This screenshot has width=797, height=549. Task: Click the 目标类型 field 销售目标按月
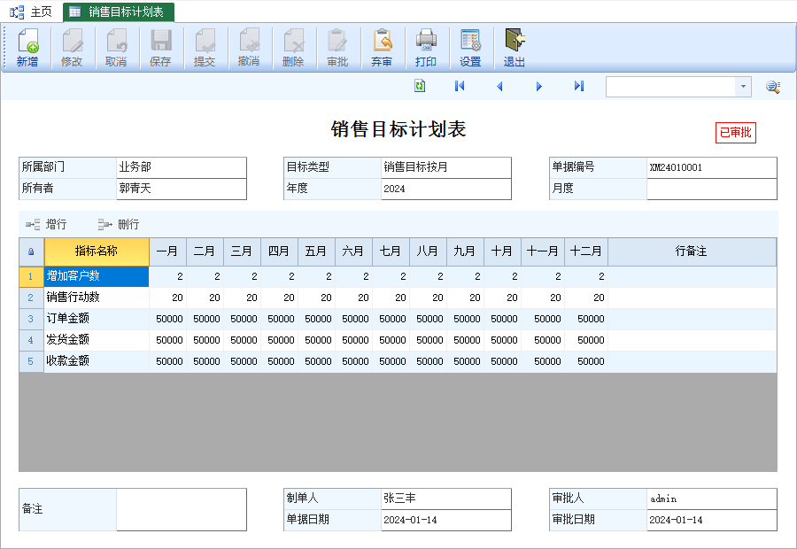(446, 167)
